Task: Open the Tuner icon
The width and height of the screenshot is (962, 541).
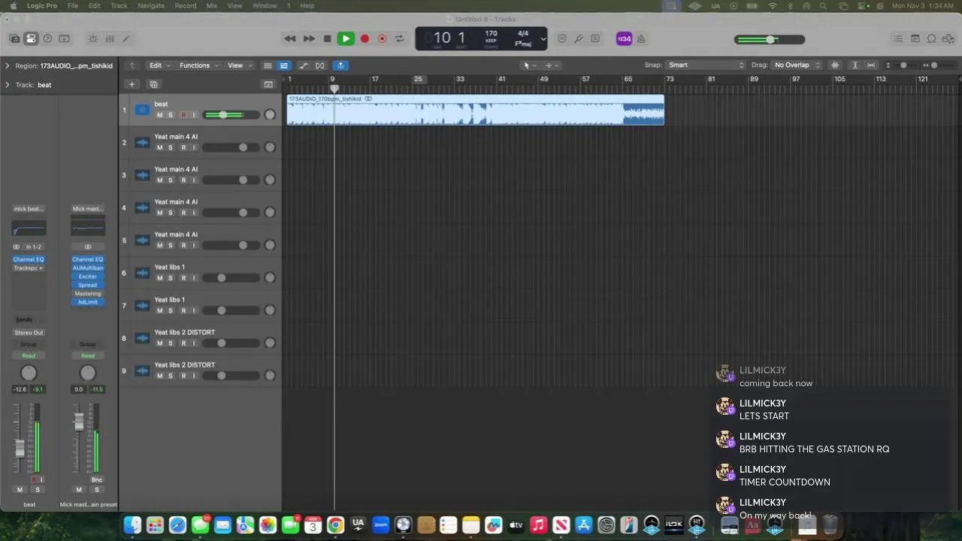Action: (x=579, y=38)
